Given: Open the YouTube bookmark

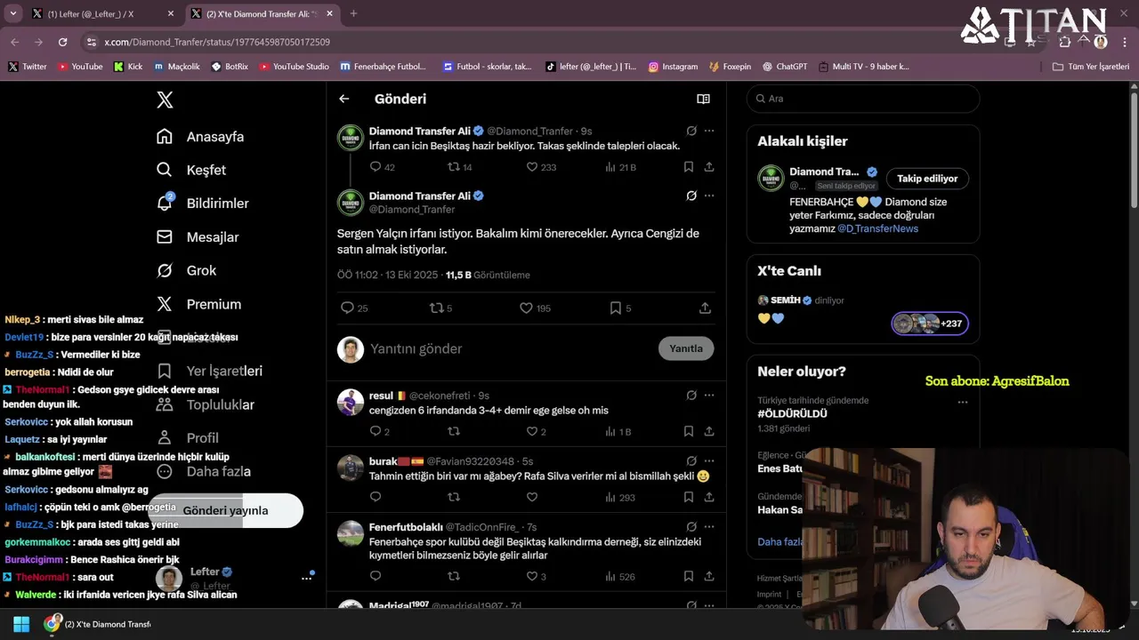Looking at the screenshot, I should coord(80,67).
